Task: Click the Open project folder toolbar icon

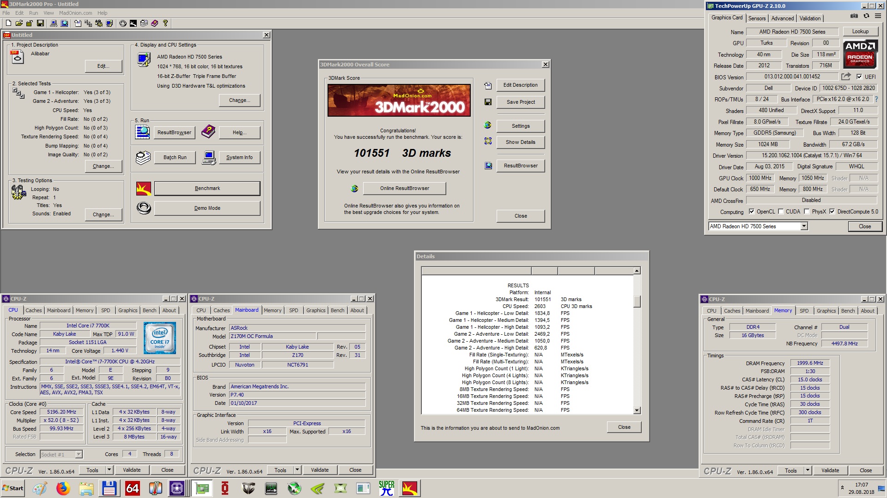Action: coord(19,23)
